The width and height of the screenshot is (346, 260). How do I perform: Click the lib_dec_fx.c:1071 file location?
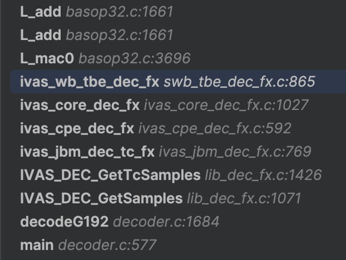pyautogui.click(x=244, y=198)
